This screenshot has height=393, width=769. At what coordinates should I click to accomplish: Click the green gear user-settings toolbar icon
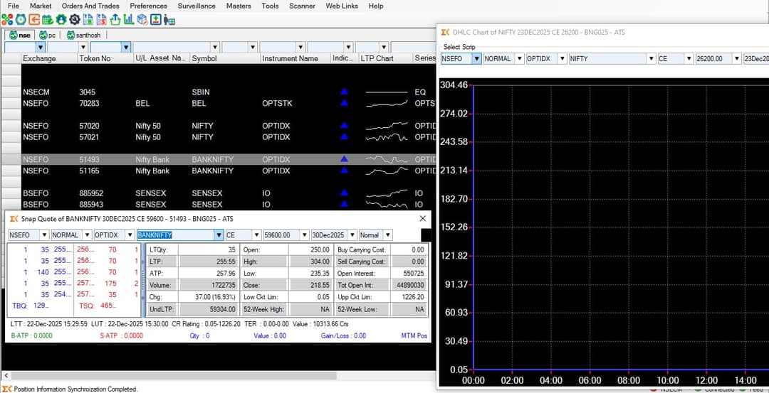[x=61, y=20]
